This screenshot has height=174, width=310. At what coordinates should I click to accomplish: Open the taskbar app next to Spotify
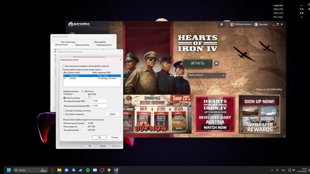click(x=95, y=170)
